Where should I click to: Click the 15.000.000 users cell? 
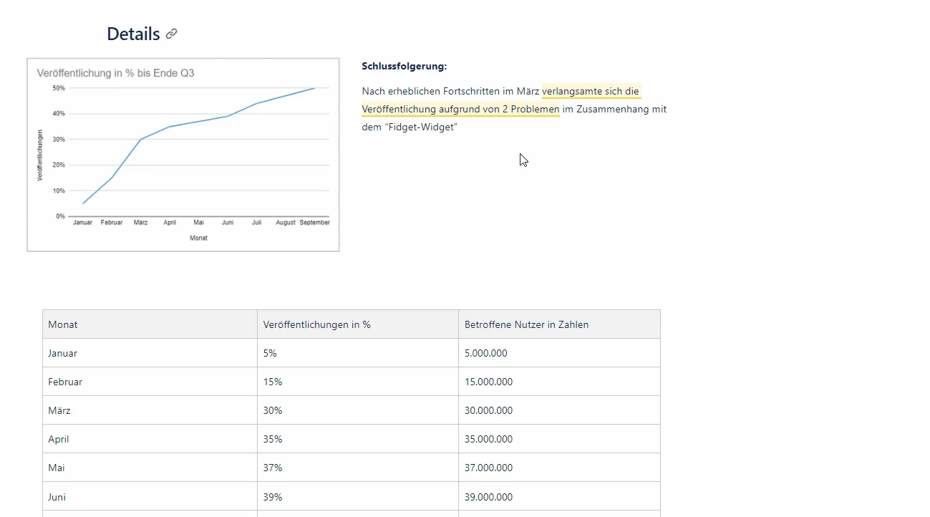coord(559,382)
